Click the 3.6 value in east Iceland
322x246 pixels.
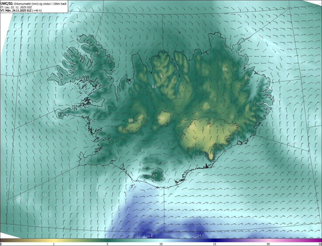[247, 78]
